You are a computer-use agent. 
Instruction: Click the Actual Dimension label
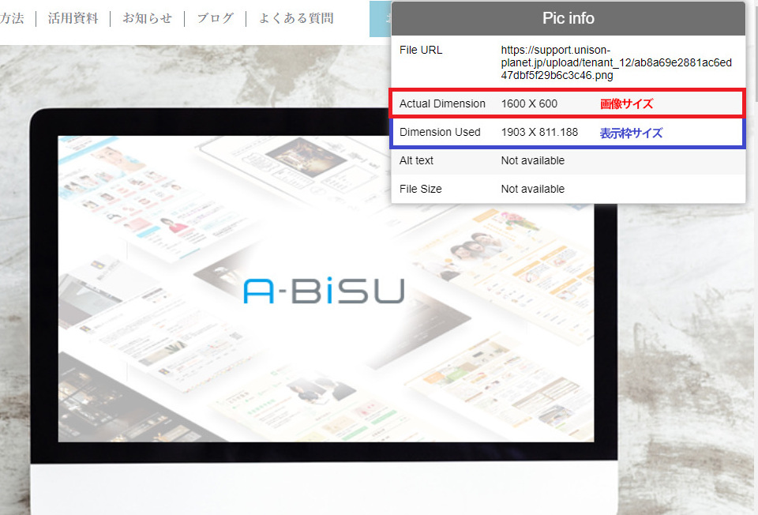pyautogui.click(x=442, y=104)
